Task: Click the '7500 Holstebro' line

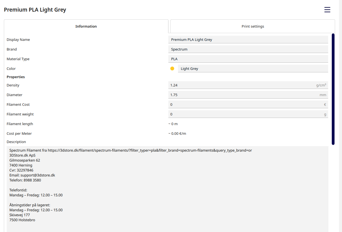Action: 22,220
